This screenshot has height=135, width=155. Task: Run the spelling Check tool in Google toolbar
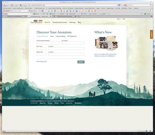pyautogui.click(x=84, y=14)
